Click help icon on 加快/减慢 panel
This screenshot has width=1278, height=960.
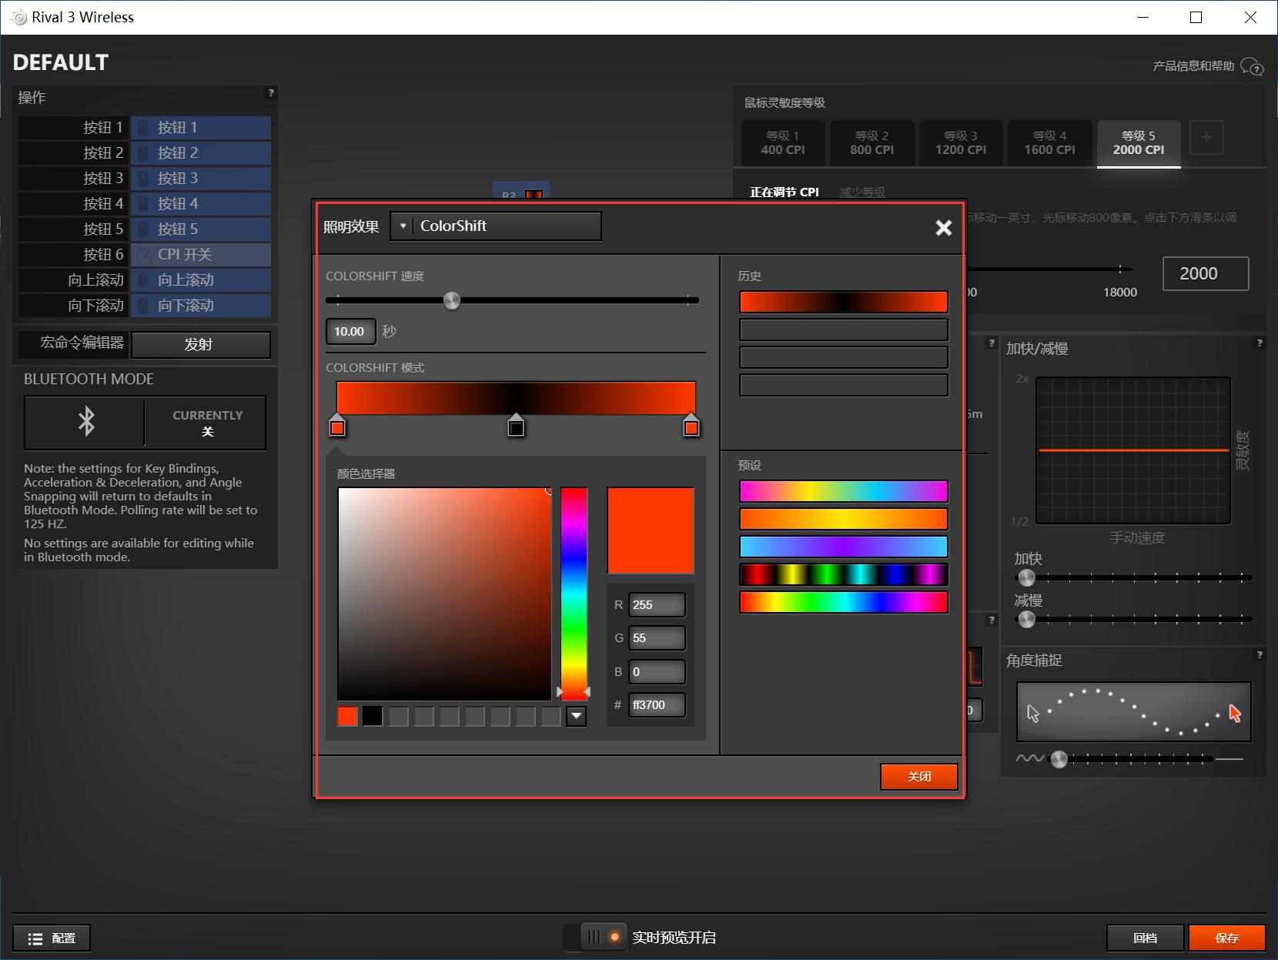pos(1260,343)
